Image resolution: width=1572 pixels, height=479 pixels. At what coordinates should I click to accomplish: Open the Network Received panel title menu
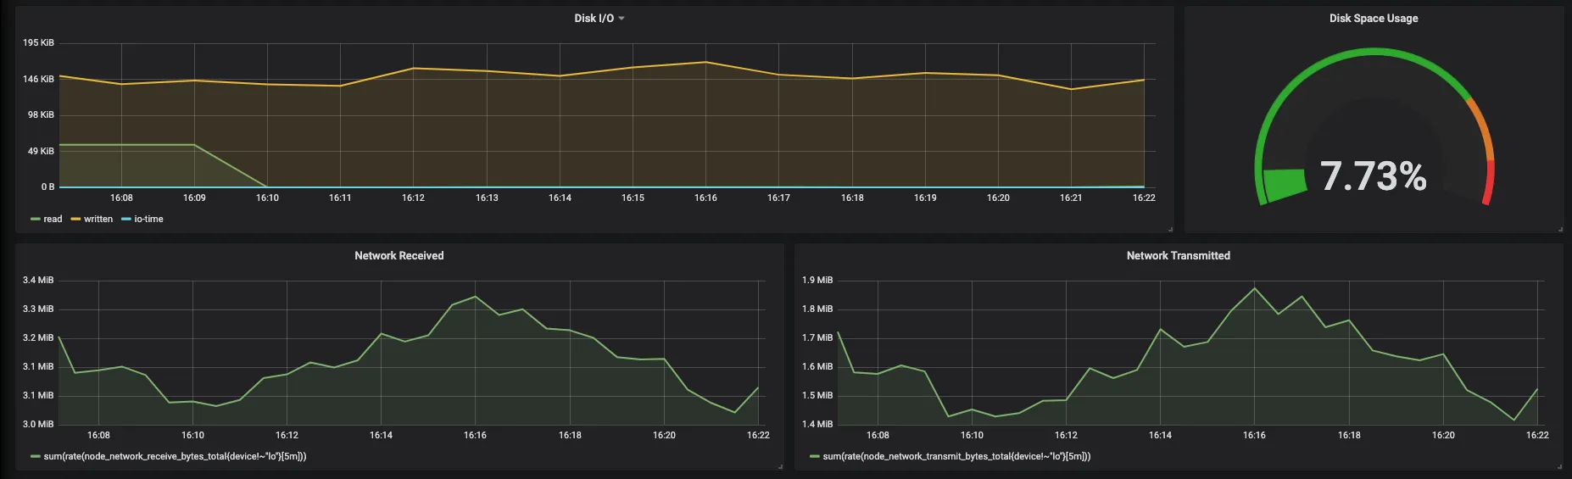399,255
